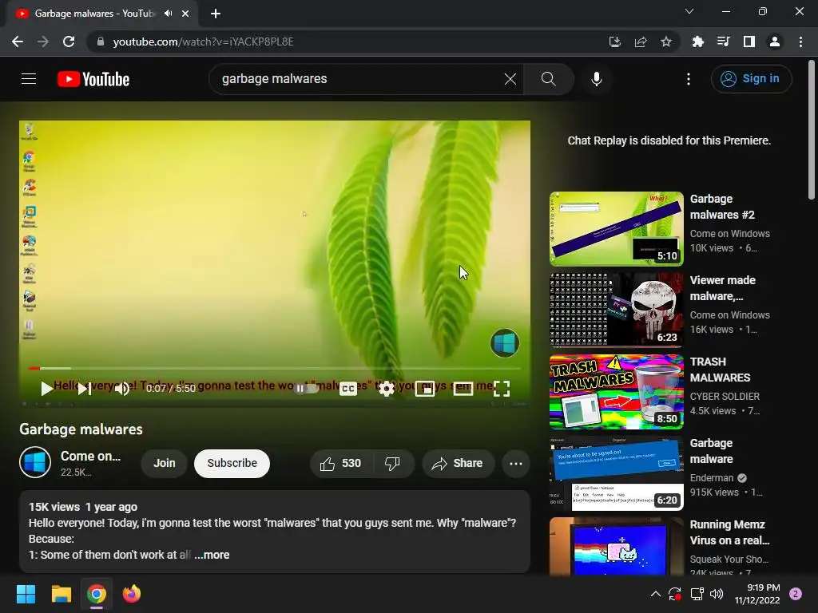Expand description with ...more
This screenshot has height=613, width=818.
click(x=212, y=556)
